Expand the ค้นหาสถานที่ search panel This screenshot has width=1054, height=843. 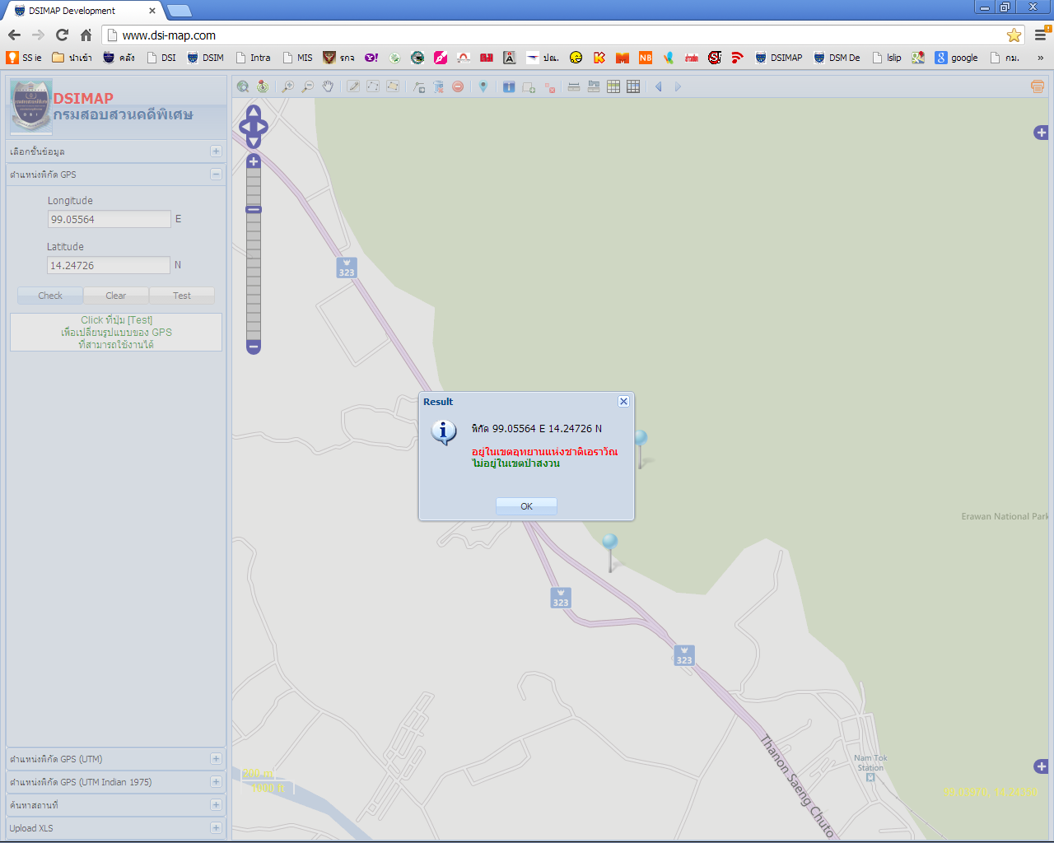coord(215,805)
